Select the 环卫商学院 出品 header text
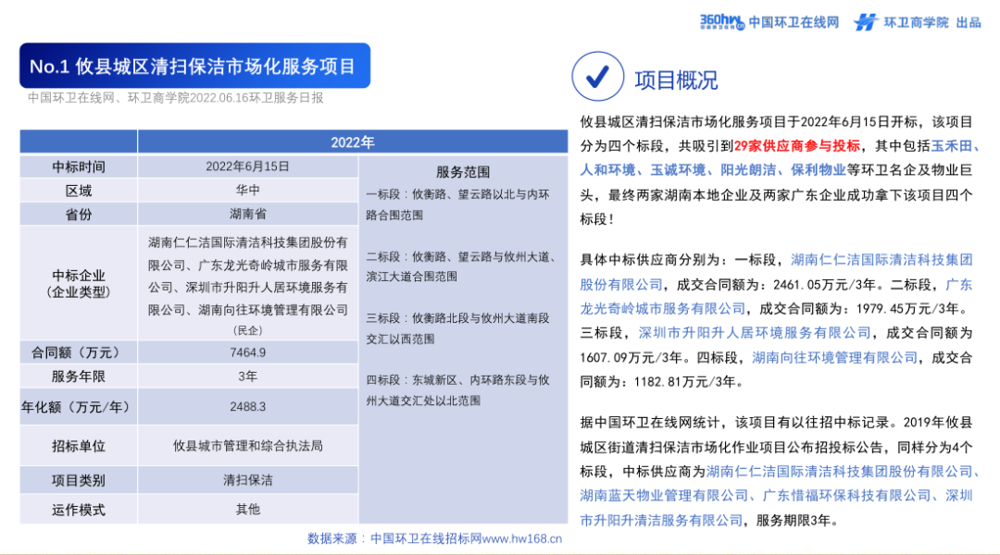The height and width of the screenshot is (555, 1000). coord(931,23)
